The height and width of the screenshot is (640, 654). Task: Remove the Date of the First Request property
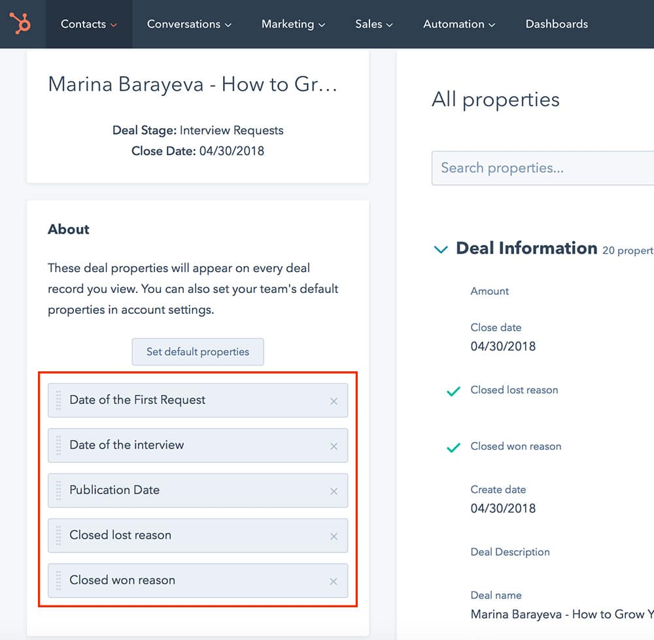[x=334, y=401]
